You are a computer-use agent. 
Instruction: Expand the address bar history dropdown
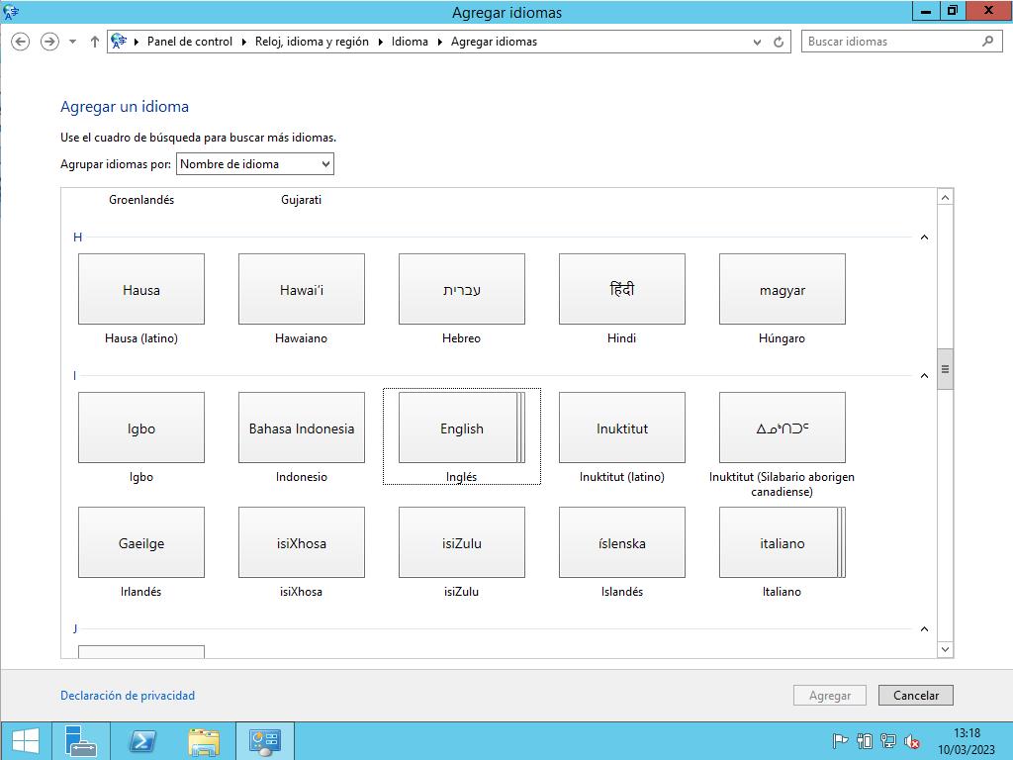[758, 42]
